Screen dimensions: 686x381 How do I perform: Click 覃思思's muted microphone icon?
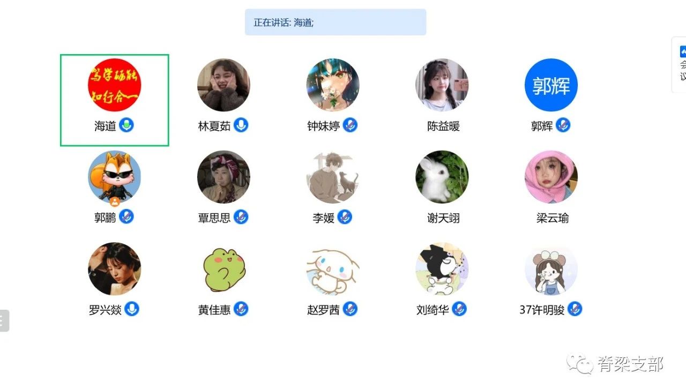[241, 217]
